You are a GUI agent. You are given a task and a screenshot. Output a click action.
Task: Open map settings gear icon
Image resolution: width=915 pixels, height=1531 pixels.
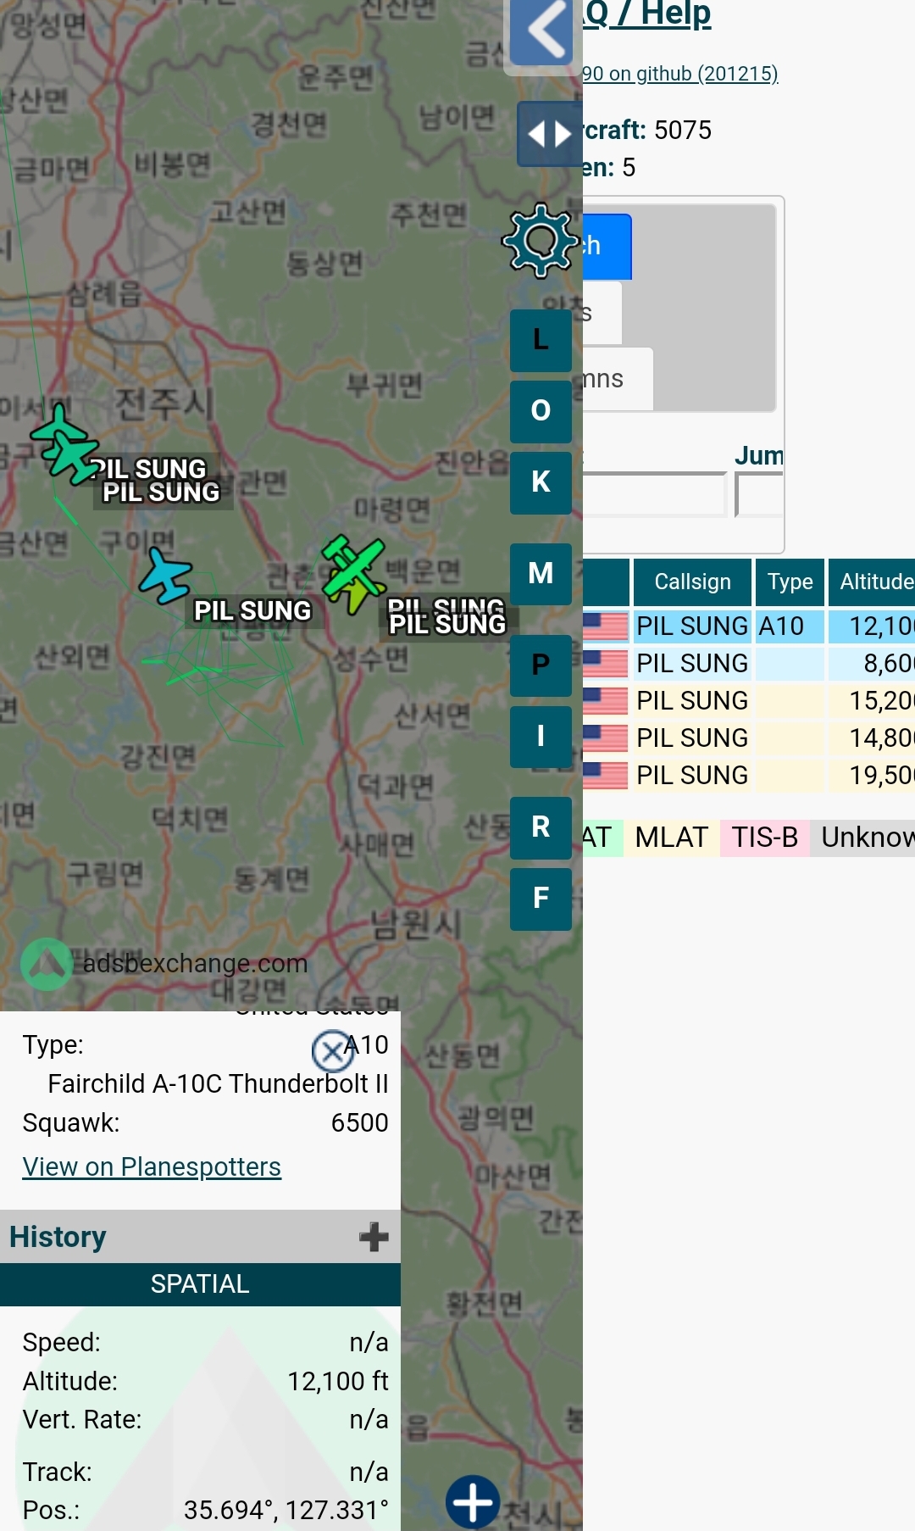pyautogui.click(x=541, y=241)
